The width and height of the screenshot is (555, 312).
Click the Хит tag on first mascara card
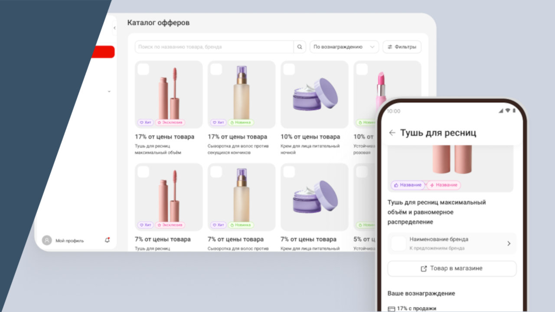(145, 123)
